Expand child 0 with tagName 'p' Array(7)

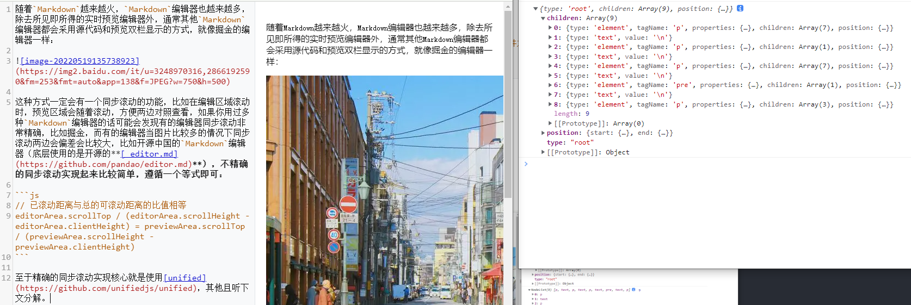[x=550, y=28]
